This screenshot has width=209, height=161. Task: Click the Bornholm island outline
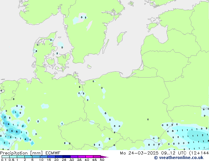pyautogui.click(x=89, y=66)
